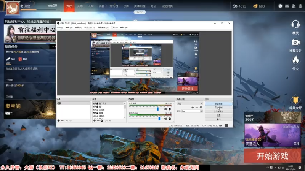Mute desktop audio speaker in mixer

click(165, 109)
